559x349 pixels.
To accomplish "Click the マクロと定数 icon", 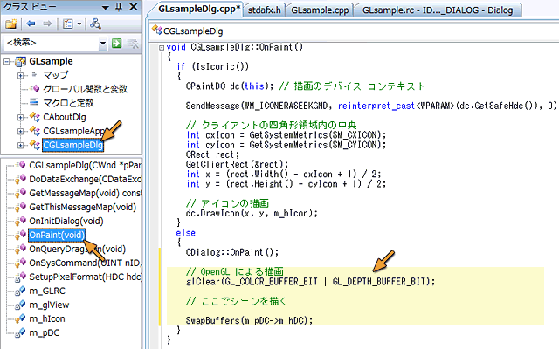I will click(x=34, y=103).
